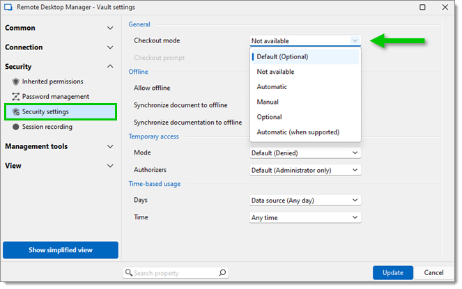Close the Vault settings window

445,7
